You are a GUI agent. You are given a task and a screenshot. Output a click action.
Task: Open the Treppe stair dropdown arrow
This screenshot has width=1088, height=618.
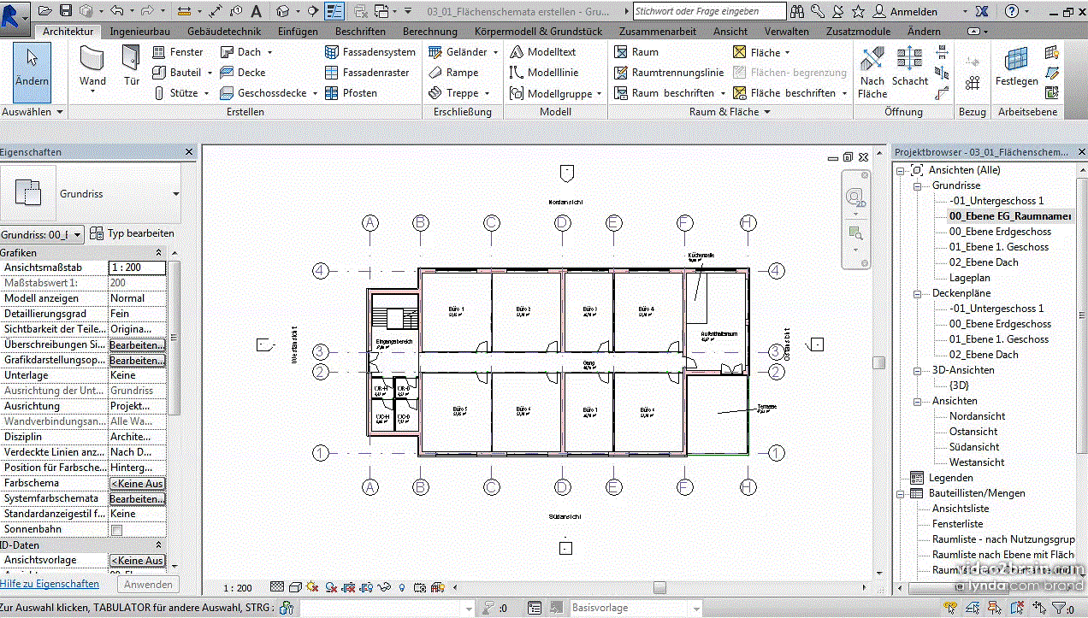pos(488,93)
